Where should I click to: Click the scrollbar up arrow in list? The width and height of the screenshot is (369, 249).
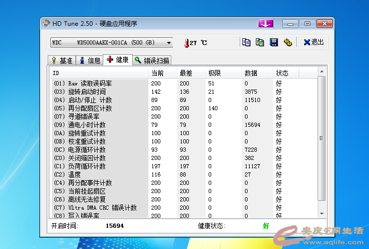click(x=322, y=71)
